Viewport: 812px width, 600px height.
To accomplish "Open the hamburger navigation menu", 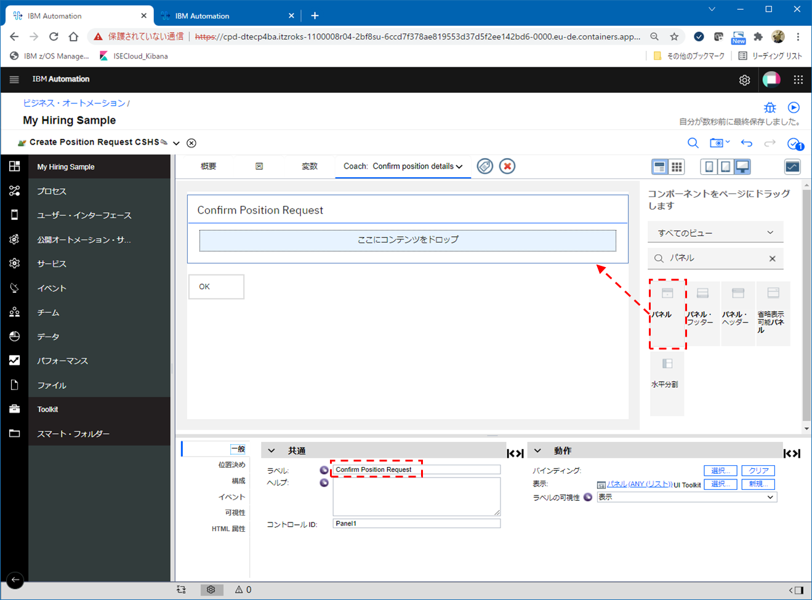I will pos(14,79).
